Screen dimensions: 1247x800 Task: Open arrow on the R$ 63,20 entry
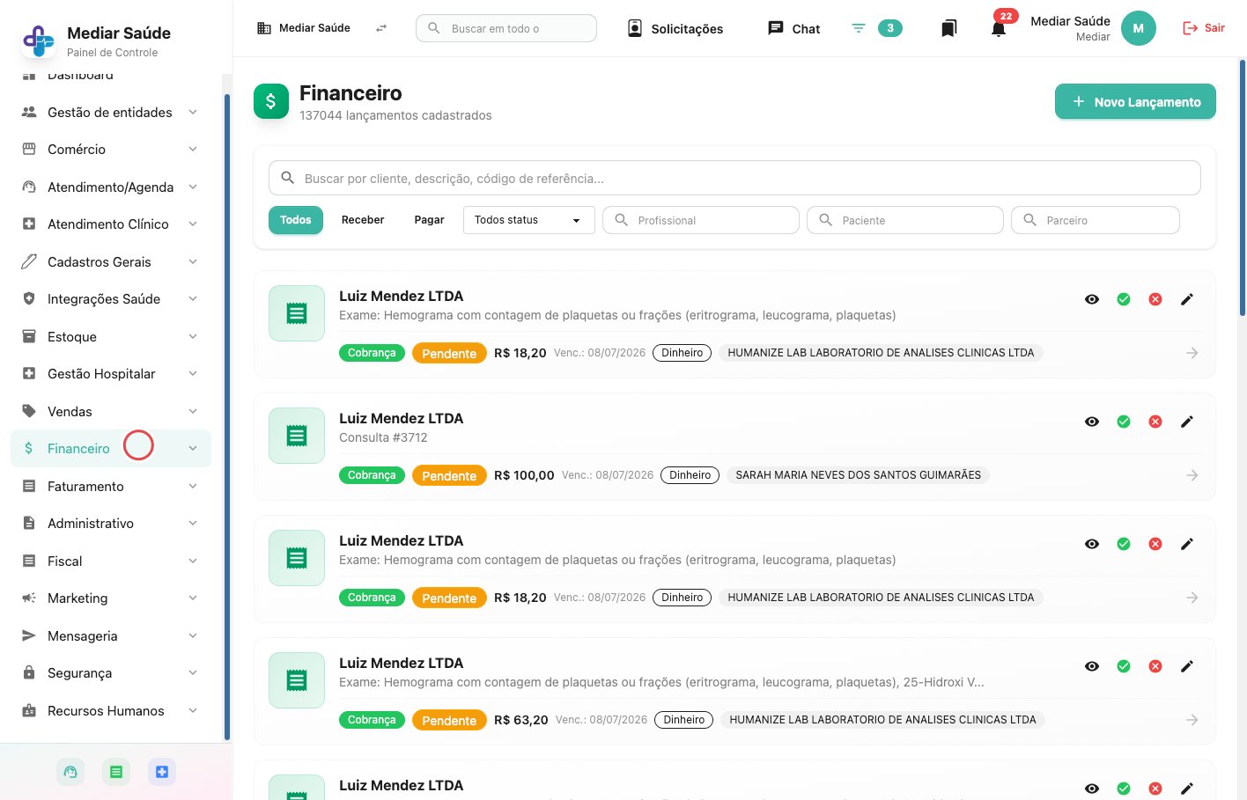1192,720
